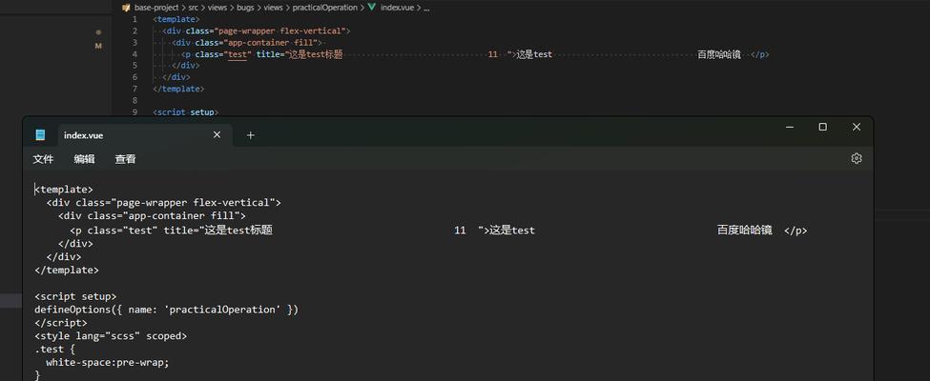This screenshot has height=381, width=930.
Task: Click line number 4 in VS Code gutter
Action: pyautogui.click(x=134, y=54)
